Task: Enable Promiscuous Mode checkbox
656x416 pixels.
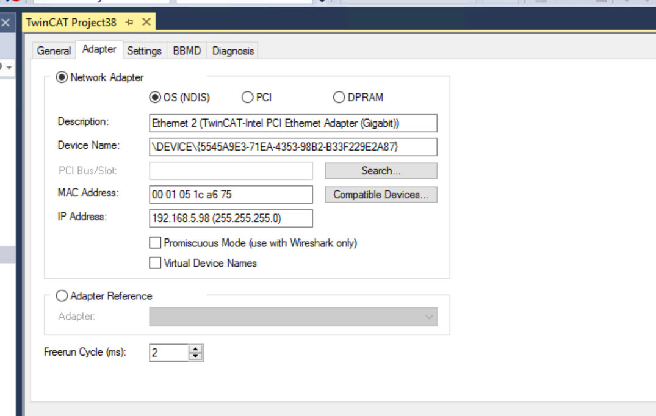Action: [155, 243]
